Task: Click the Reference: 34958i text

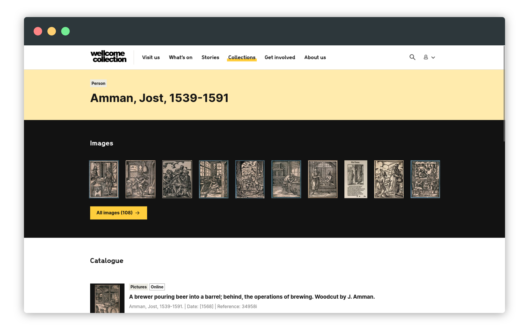Action: pyautogui.click(x=237, y=306)
